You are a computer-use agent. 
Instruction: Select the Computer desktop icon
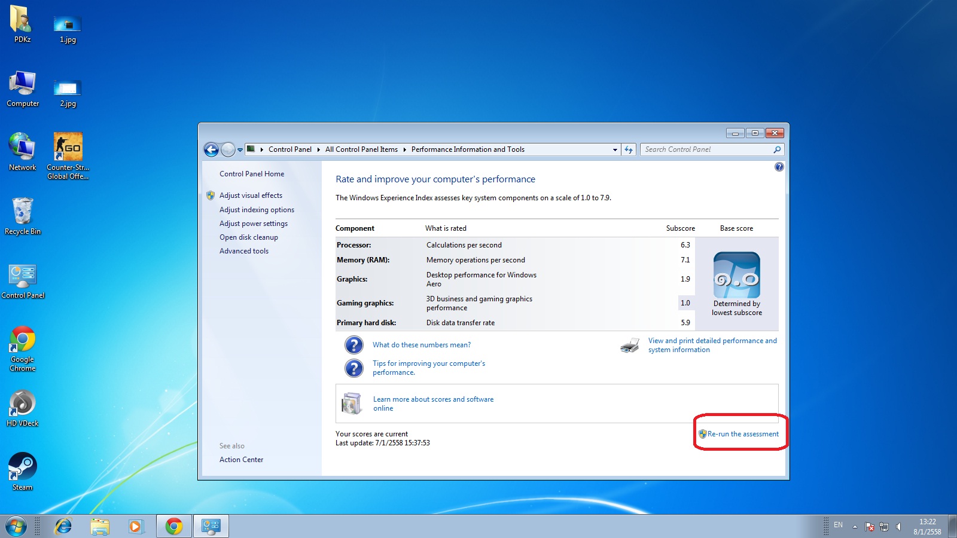[x=23, y=88]
